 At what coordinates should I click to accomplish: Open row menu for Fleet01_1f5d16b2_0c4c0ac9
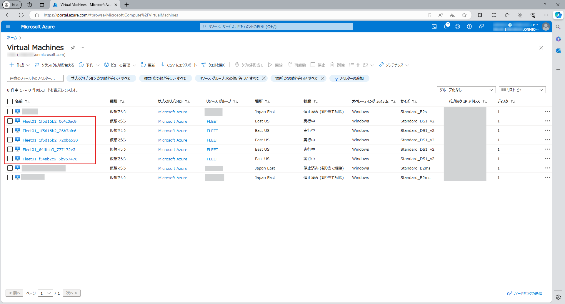click(x=547, y=121)
